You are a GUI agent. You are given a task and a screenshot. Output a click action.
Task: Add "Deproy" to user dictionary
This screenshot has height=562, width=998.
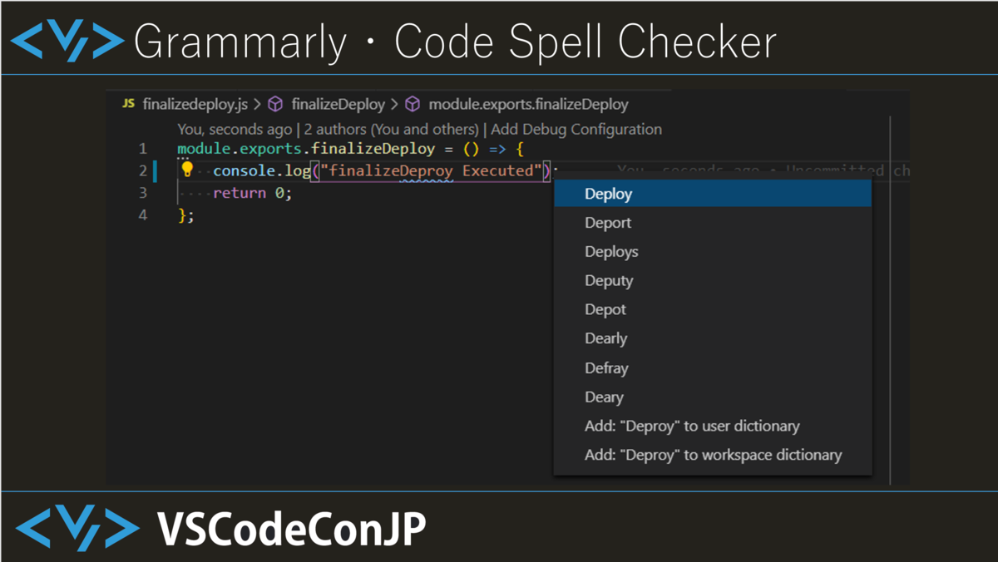coord(713,426)
